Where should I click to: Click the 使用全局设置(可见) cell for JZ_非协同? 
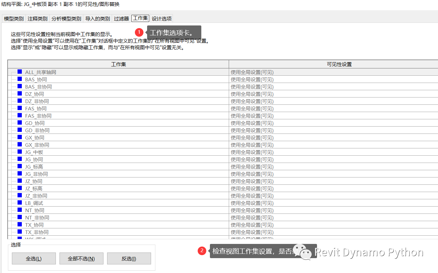click(x=334, y=196)
